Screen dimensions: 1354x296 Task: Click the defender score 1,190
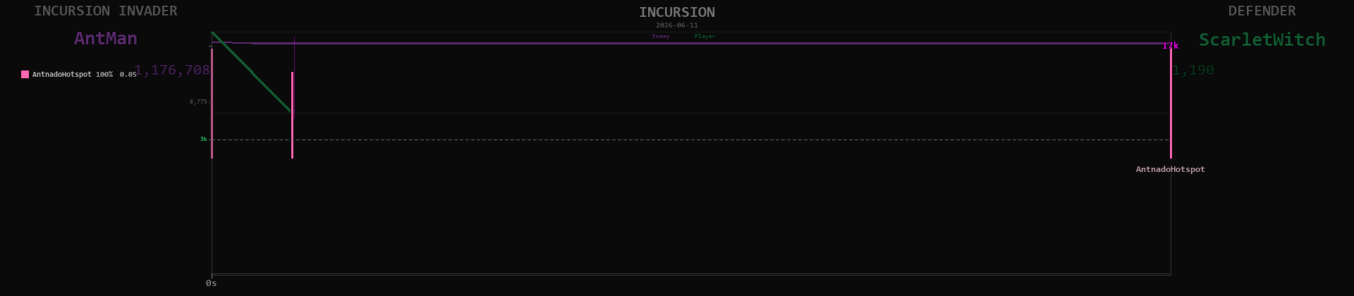click(1193, 70)
